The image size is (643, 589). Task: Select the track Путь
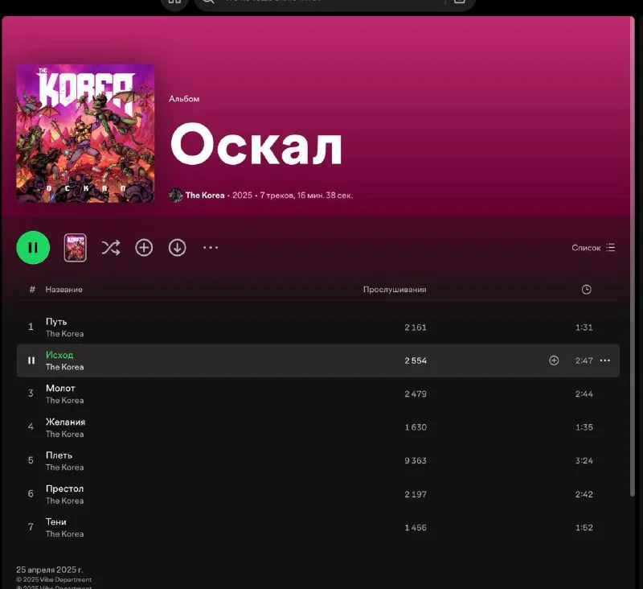(x=56, y=322)
